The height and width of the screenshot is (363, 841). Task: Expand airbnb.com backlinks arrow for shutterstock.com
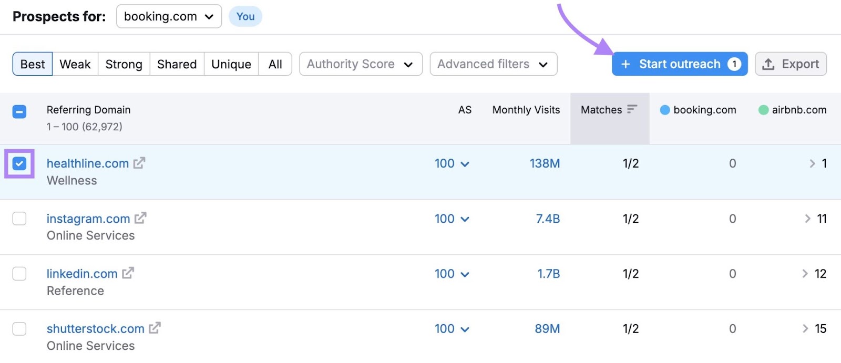(805, 329)
